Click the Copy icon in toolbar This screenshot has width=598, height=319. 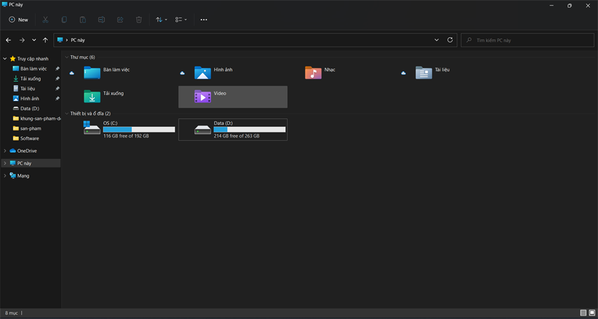click(x=64, y=19)
